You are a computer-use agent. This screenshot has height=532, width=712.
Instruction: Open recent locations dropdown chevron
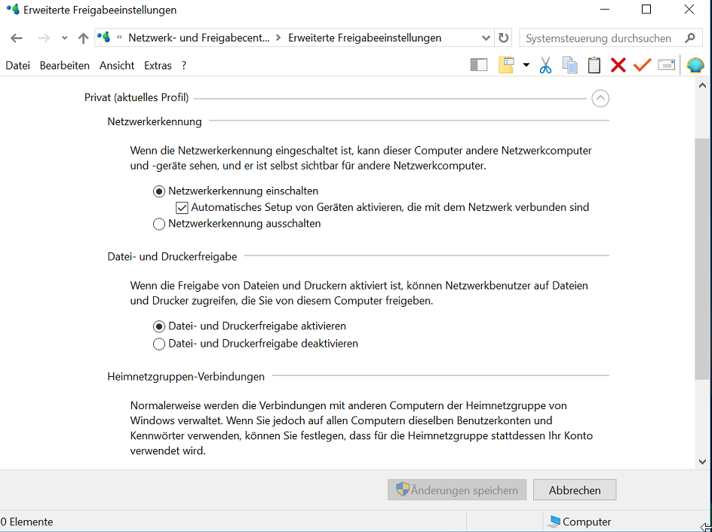64,38
